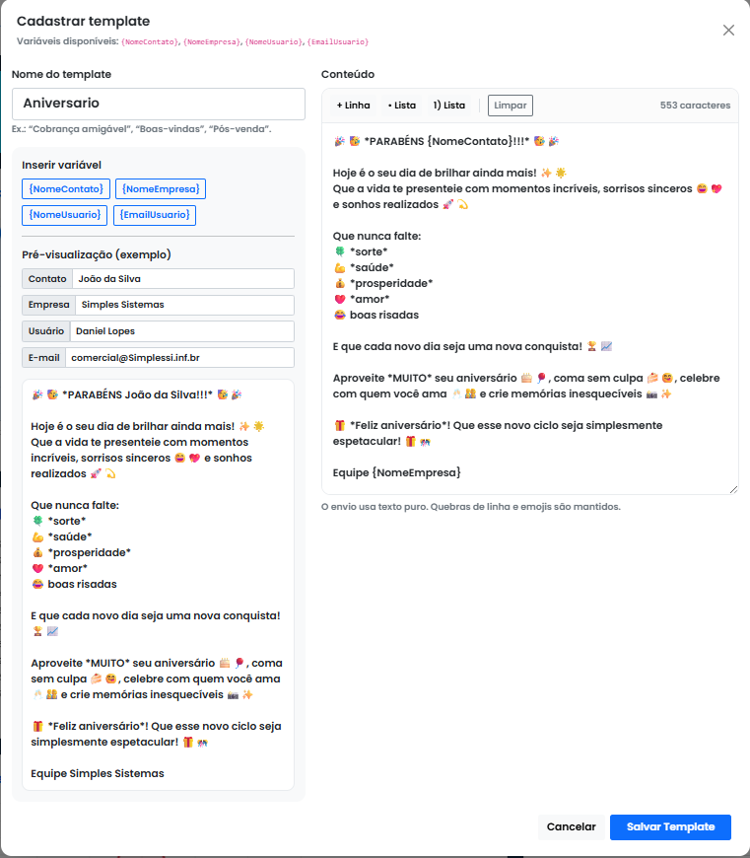This screenshot has width=750, height=858.
Task: Insert the {NomeEmpresa} variable
Action: click(161, 188)
